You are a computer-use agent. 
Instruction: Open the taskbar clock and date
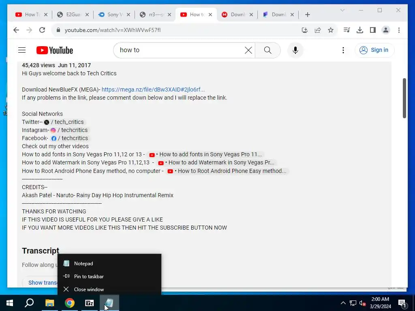point(380,303)
